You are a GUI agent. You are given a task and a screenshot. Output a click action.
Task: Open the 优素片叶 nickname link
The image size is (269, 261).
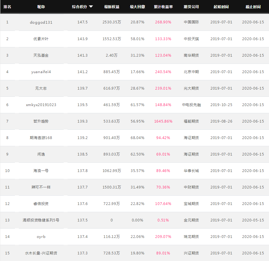coord(41,39)
